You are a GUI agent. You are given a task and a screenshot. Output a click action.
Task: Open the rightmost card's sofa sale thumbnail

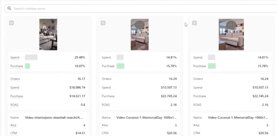coord(231,34)
